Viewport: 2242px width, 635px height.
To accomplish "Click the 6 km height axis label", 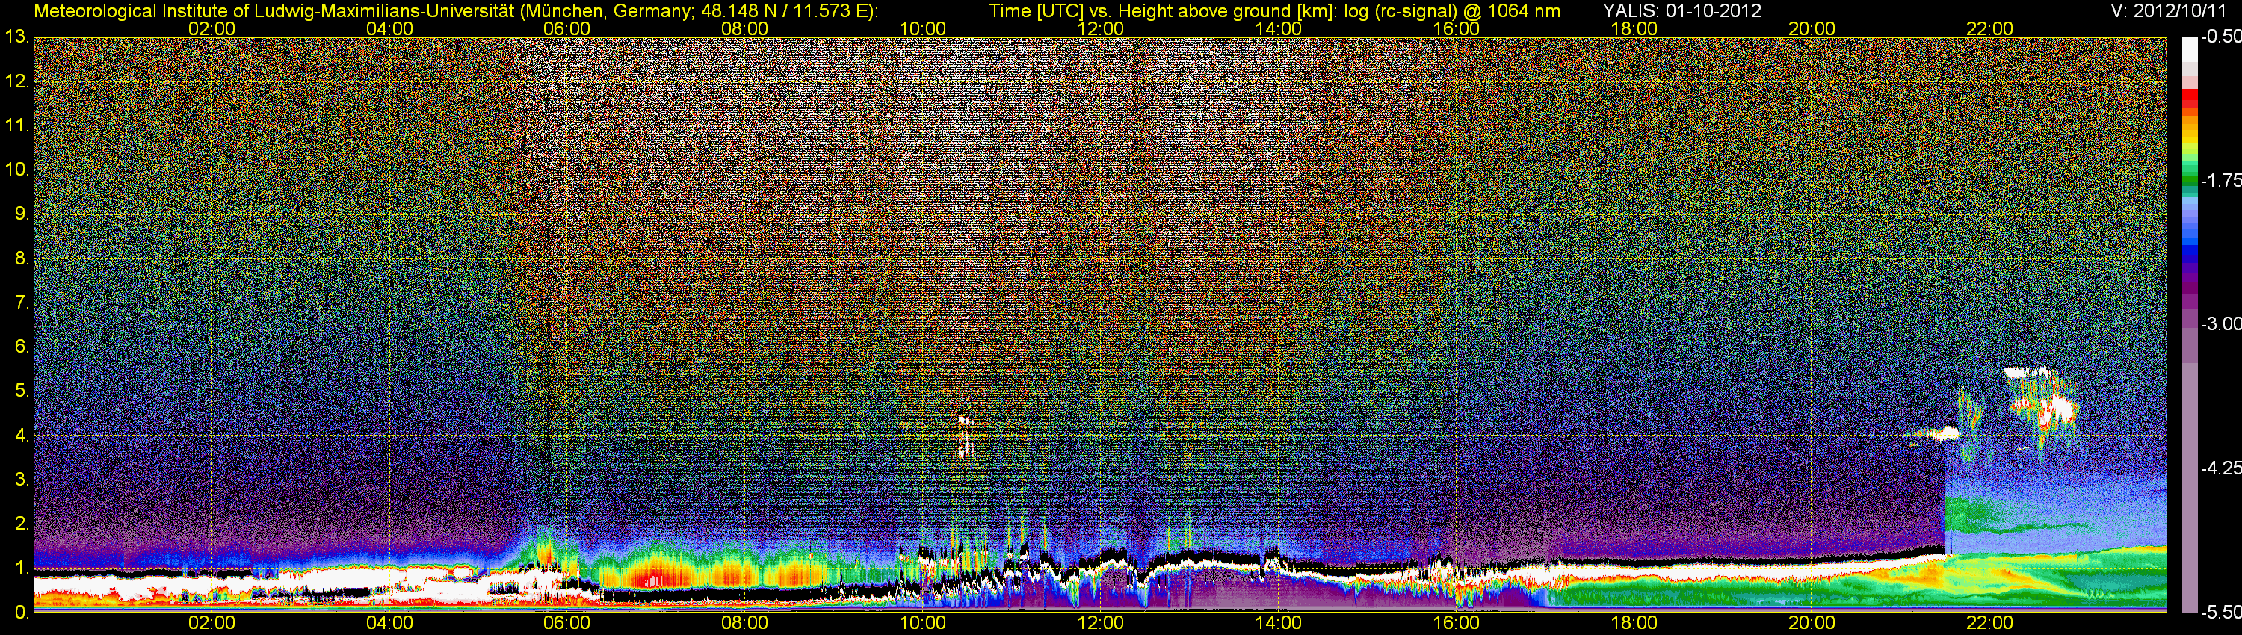I will (x=22, y=346).
